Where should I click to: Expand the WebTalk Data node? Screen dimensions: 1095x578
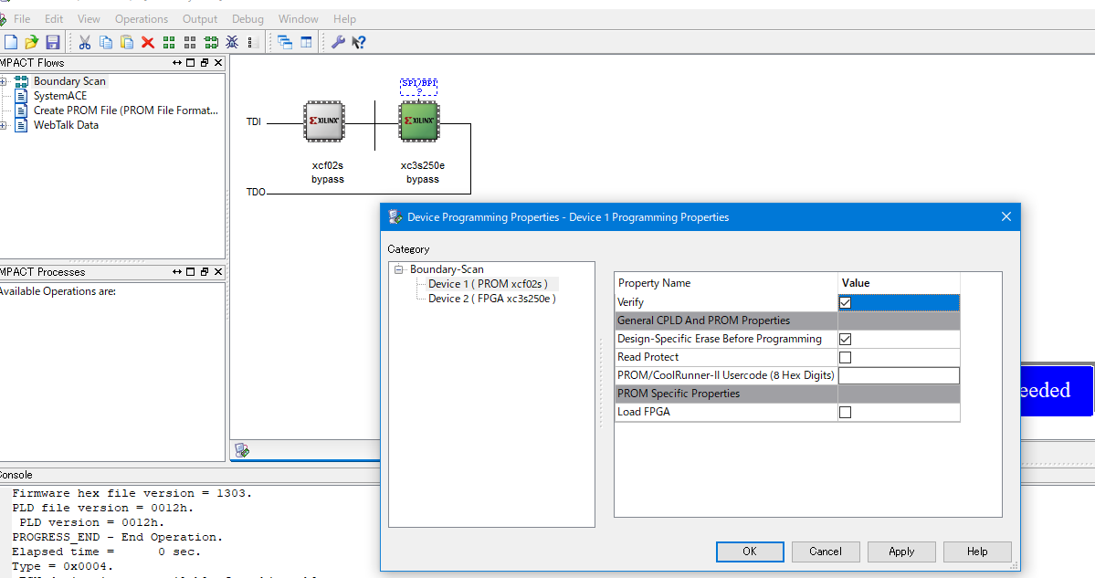[4, 125]
